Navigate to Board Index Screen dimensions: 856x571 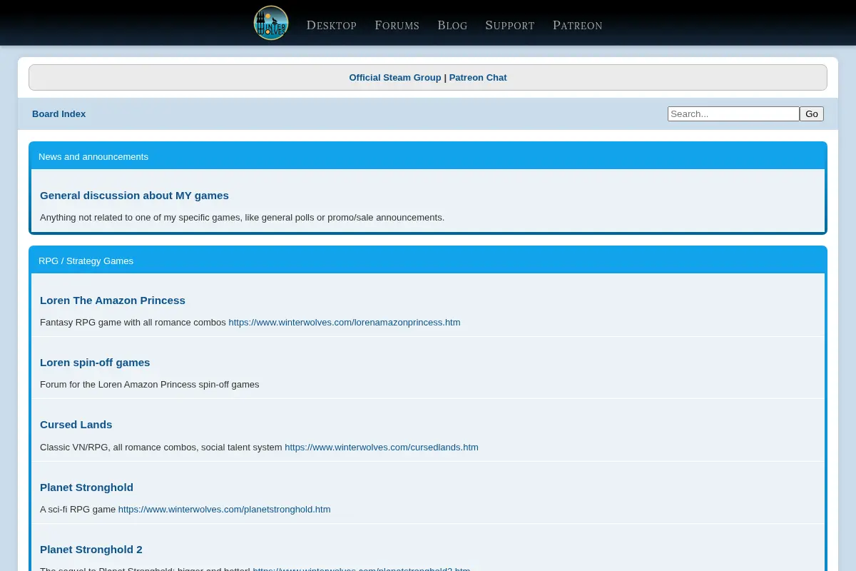click(59, 114)
